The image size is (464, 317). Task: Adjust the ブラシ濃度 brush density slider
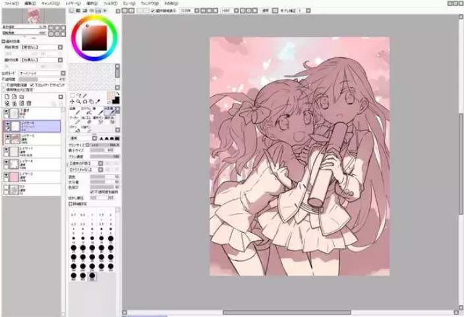pos(105,157)
